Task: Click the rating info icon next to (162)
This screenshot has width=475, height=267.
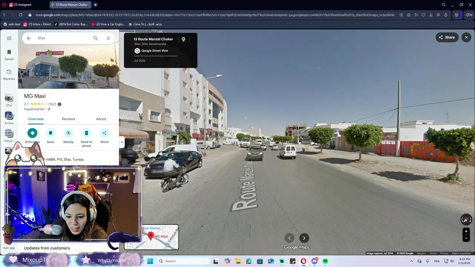Action: point(59,104)
